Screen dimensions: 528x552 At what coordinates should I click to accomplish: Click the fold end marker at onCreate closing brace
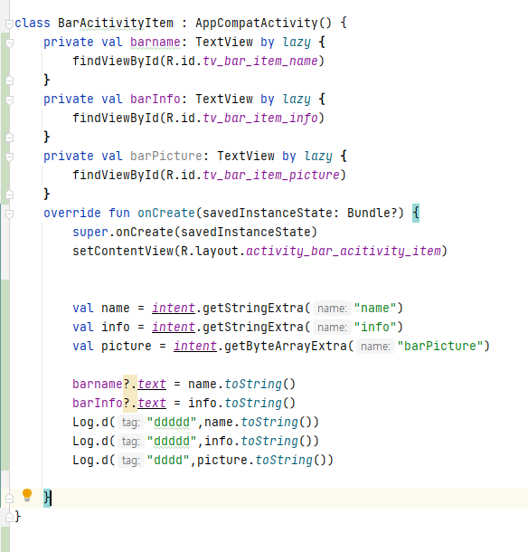[x=10, y=499]
